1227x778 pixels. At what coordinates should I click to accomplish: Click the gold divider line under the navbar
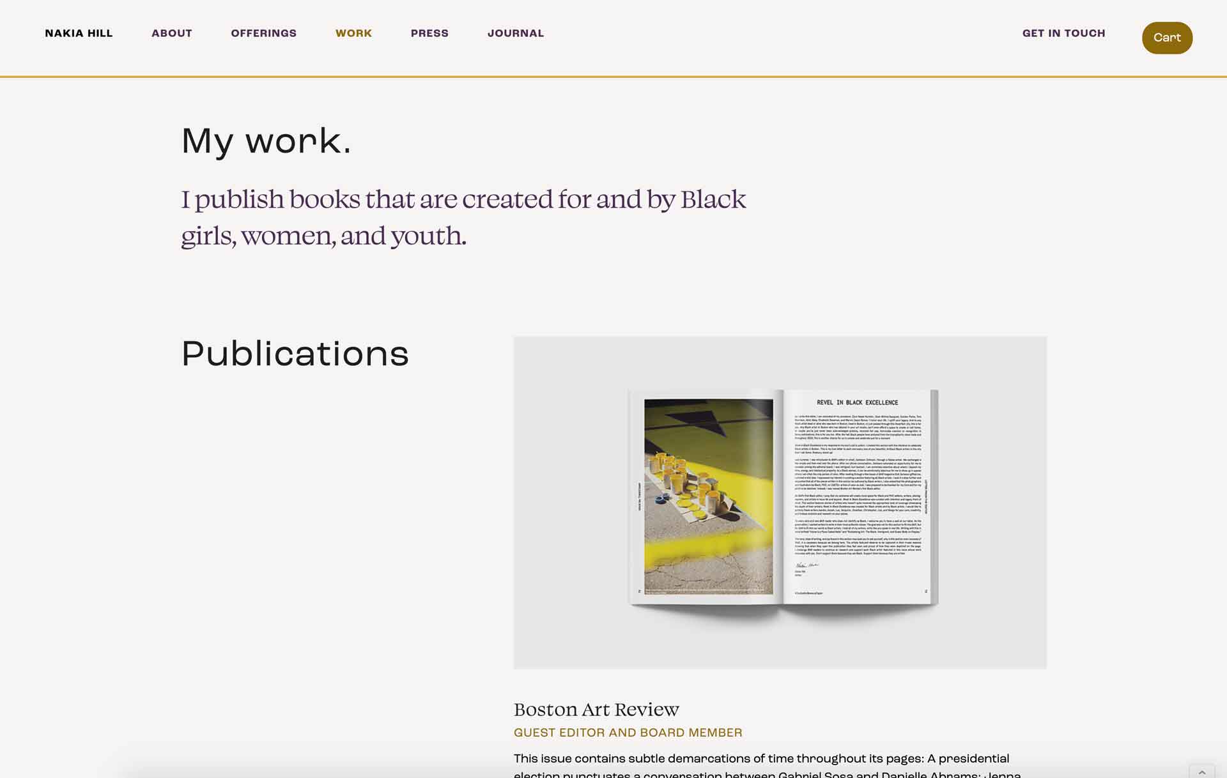[x=613, y=77]
